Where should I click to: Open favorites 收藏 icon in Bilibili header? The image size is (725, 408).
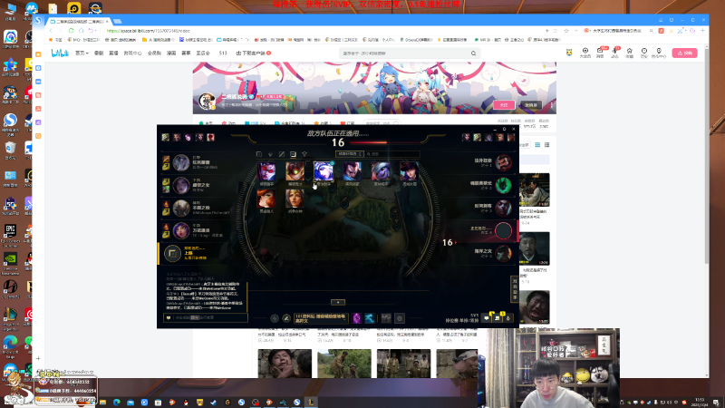629,53
